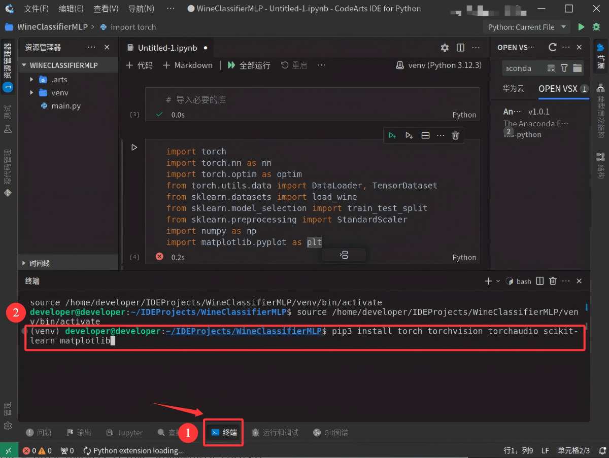Viewport: 609px width, 458px height.
Task: Run the import torch cell
Action: (134, 148)
